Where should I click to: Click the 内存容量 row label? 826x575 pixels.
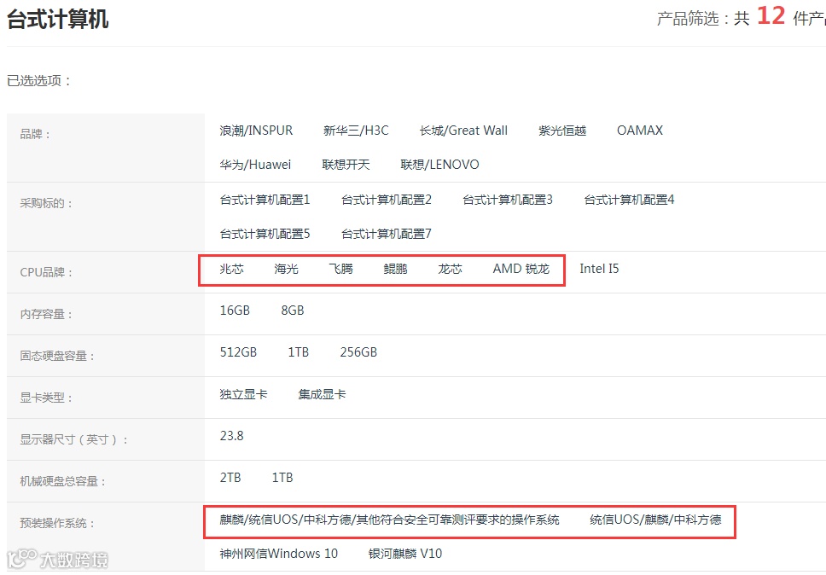tap(46, 314)
